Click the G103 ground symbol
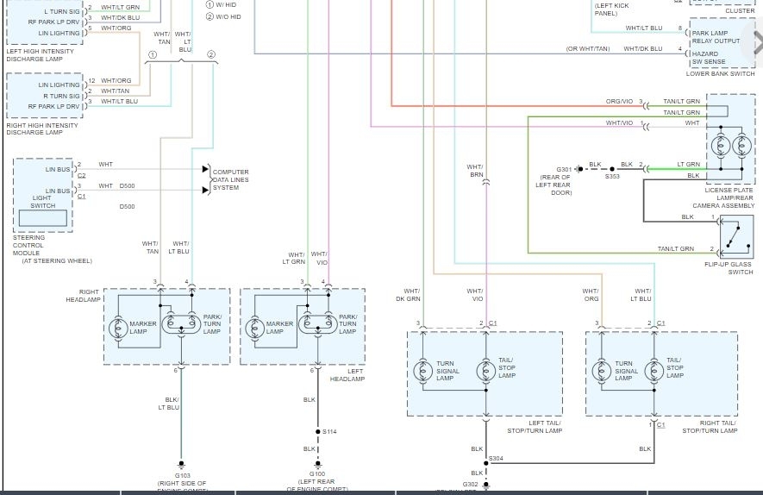The width and height of the screenshot is (763, 495). pyautogui.click(x=182, y=464)
